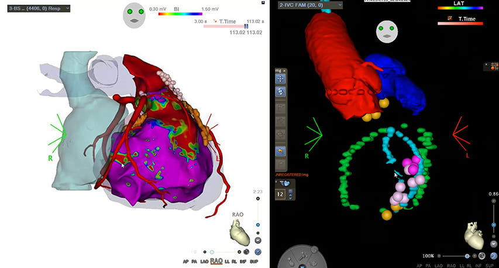Open the 2-IVC FAM map dropdown
Screen dimensions: 499x268
310,5
